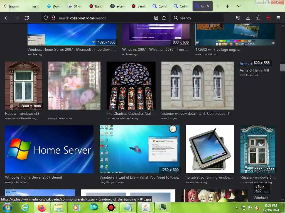Open Windows Explorer folder in taskbar
The height and width of the screenshot is (213, 285).
[x=59, y=207]
